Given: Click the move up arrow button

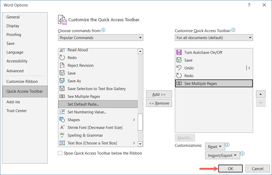Looking at the screenshot, I should pos(260,94).
